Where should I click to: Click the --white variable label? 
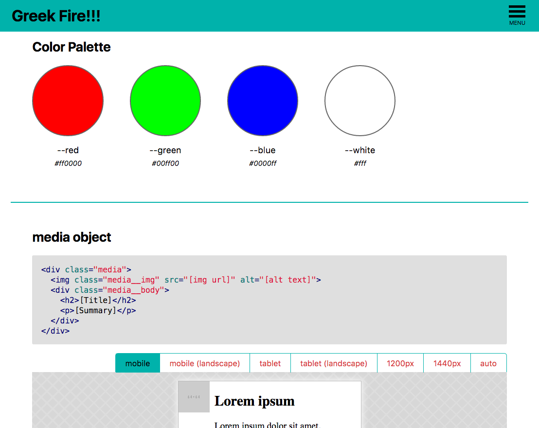(360, 150)
